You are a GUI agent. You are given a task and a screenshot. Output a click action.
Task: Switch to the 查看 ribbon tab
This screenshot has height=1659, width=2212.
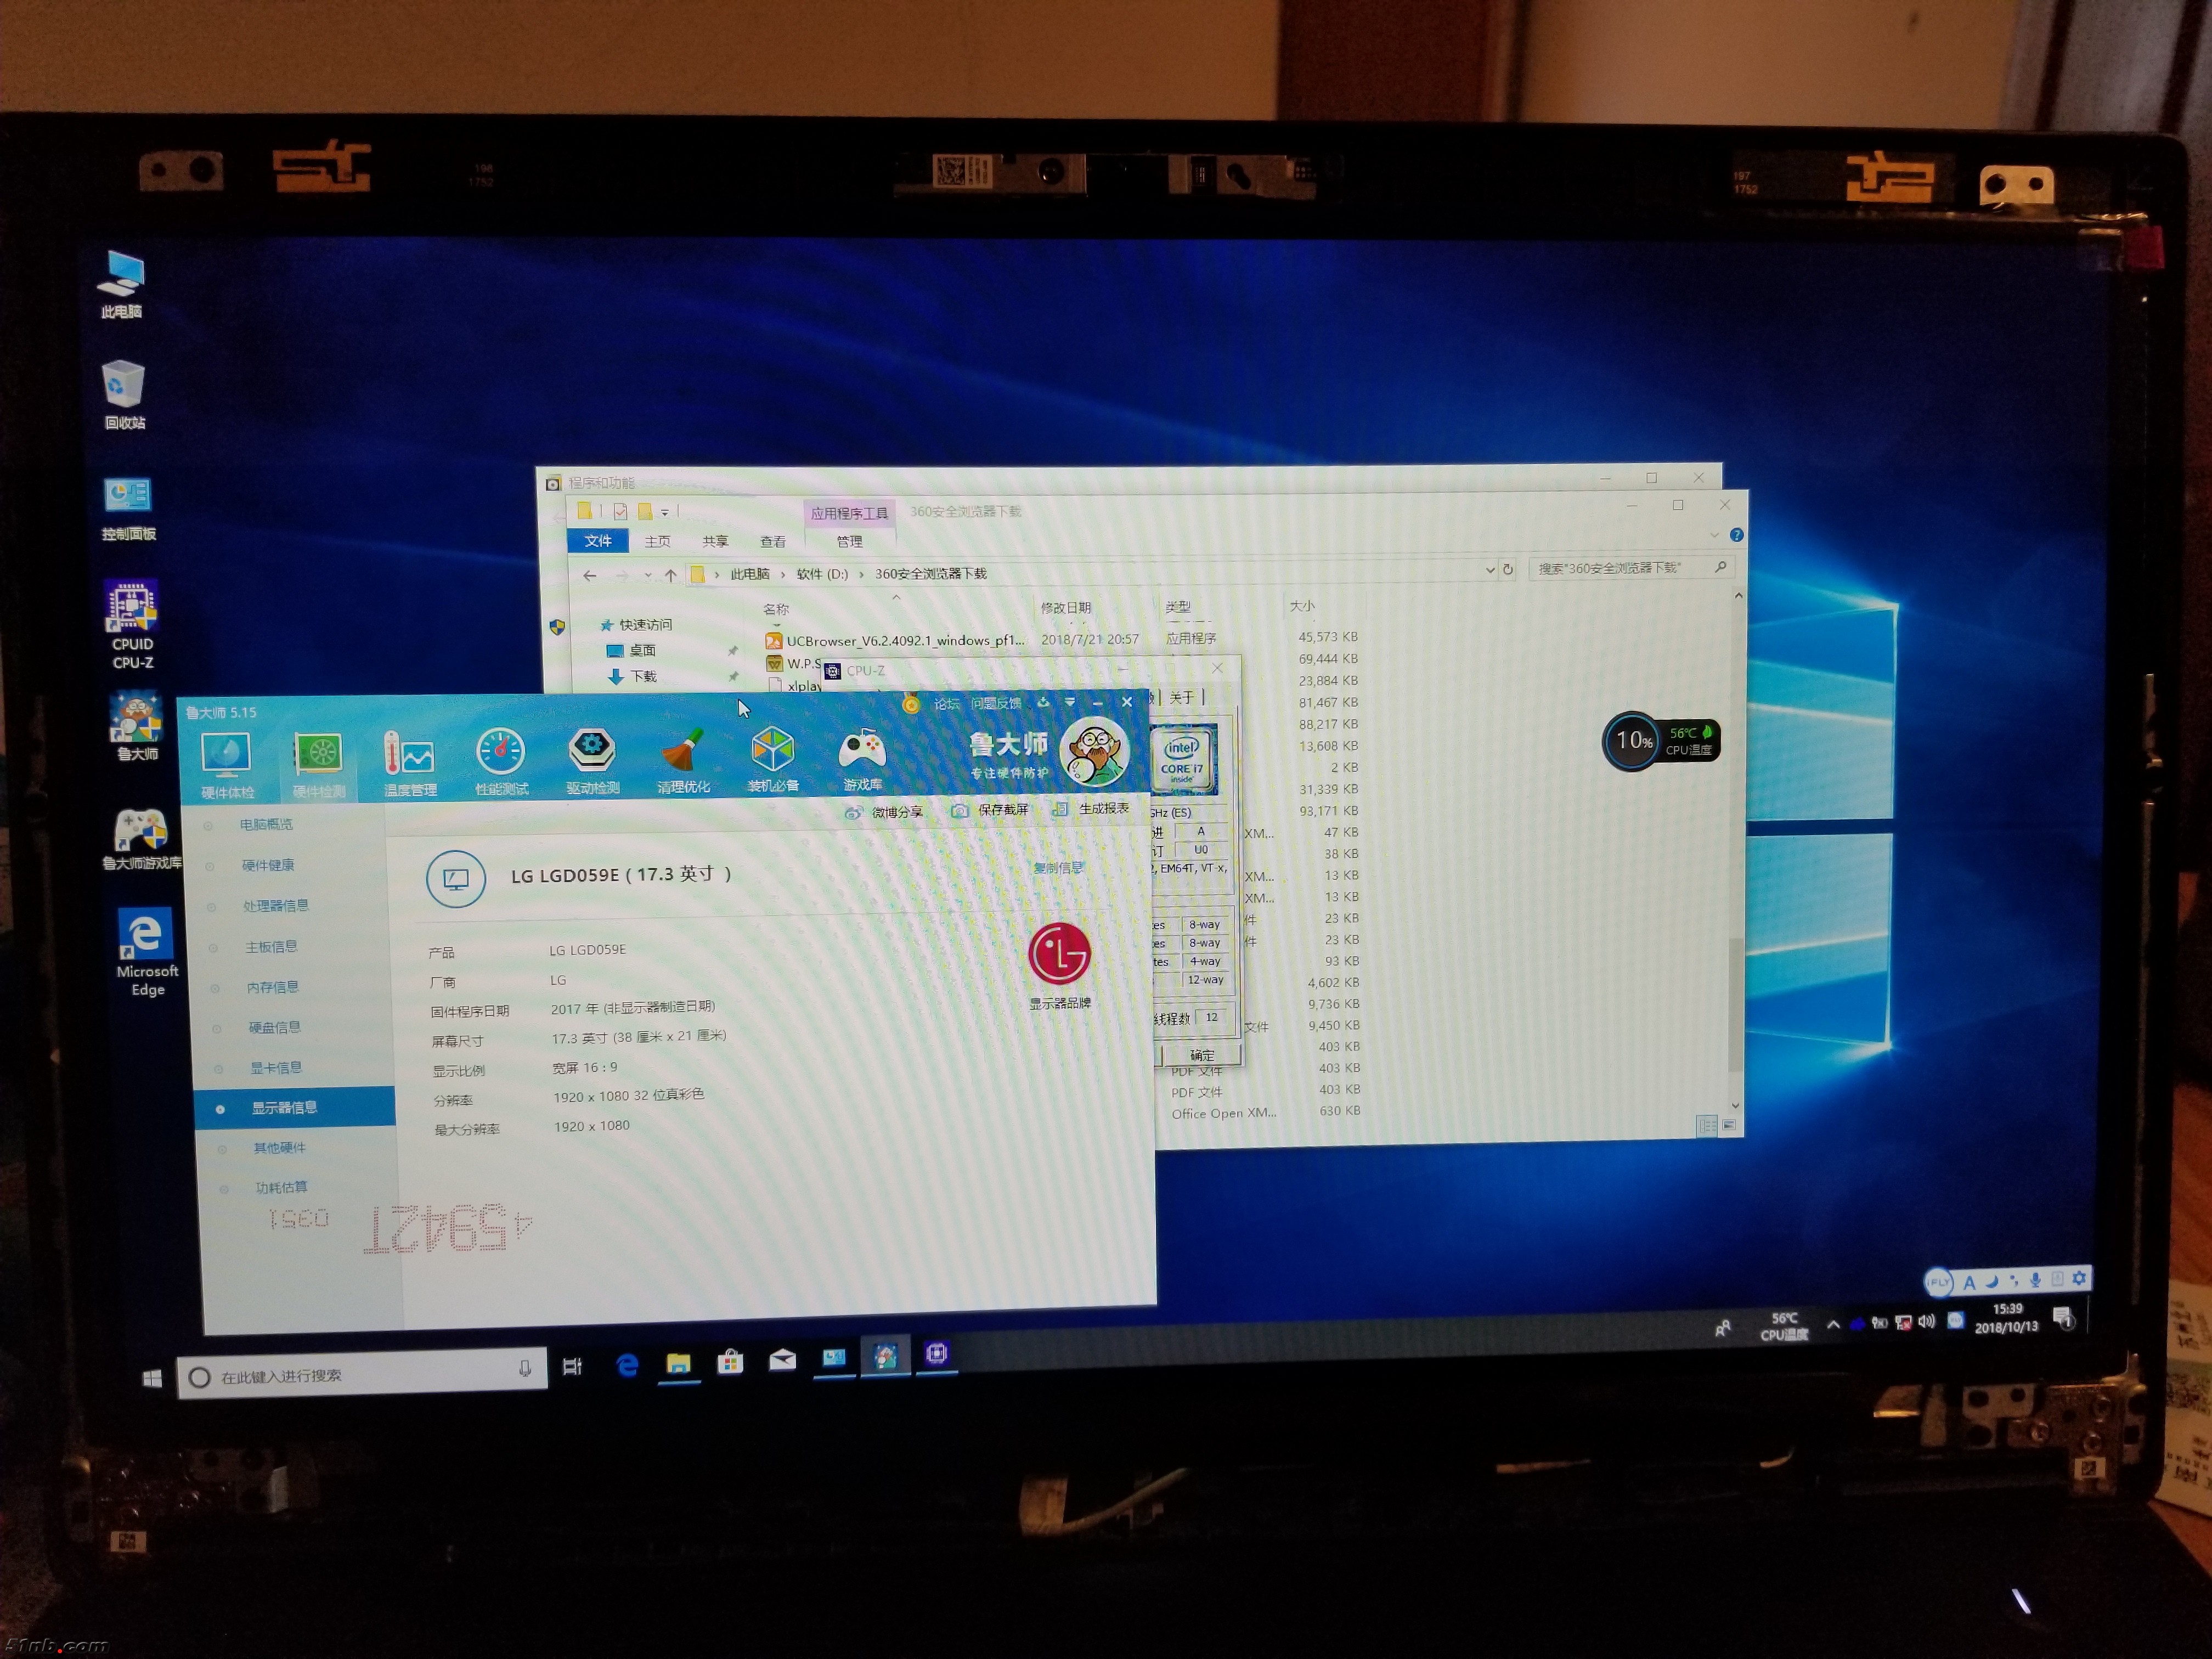pyautogui.click(x=773, y=541)
